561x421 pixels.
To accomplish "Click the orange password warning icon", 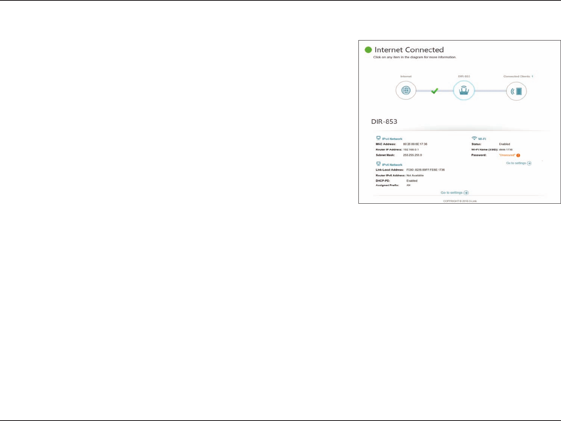I will click(x=518, y=155).
